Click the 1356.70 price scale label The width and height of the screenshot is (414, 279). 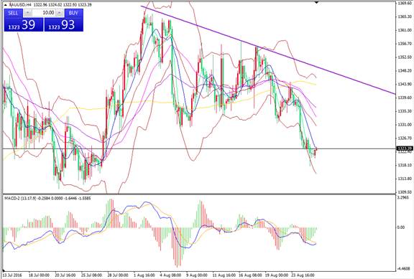point(405,44)
